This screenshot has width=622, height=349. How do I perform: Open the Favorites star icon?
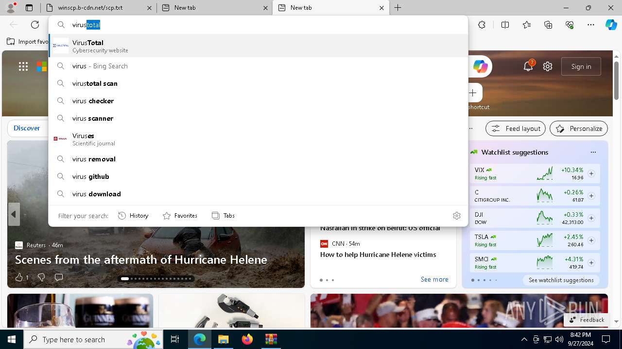(527, 25)
